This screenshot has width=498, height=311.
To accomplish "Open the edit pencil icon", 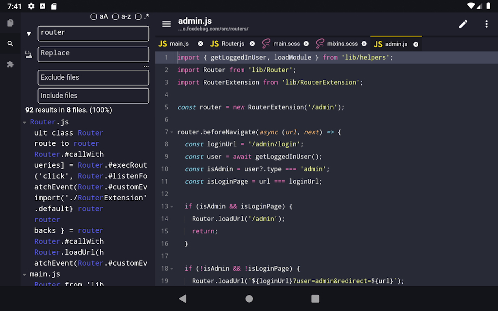I will coord(462,23).
